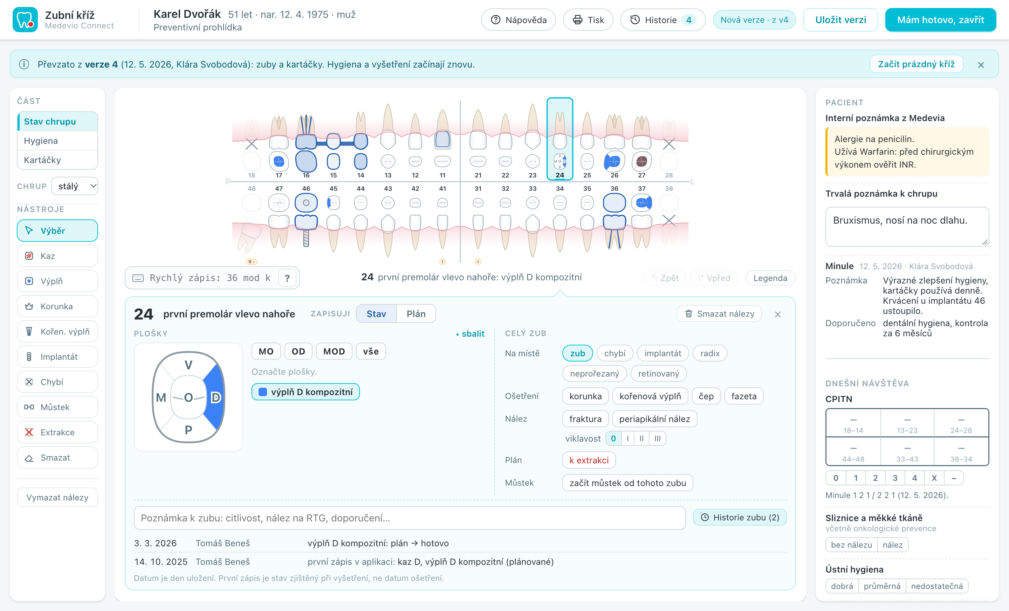Screen dimensions: 1009x611
Task: Open Historie versions list
Action: [663, 20]
